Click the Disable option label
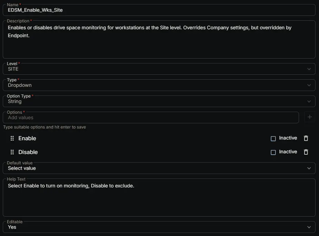This screenshot has width=319, height=236. (28, 152)
